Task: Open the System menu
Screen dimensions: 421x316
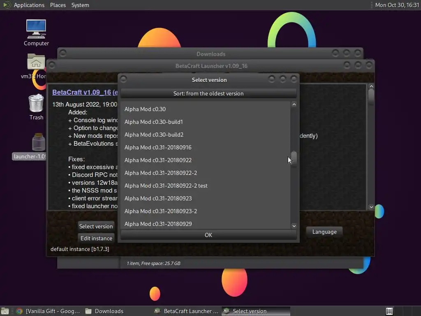Action: 80,5
